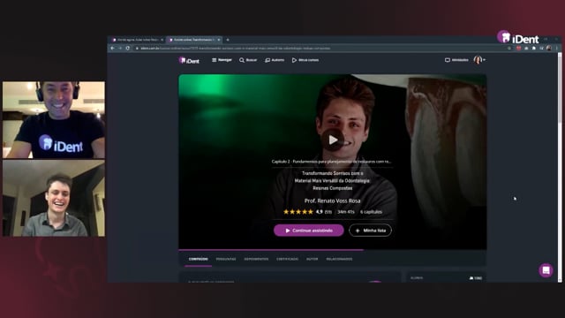Expand the user avatar dropdown
The width and height of the screenshot is (565, 318).
coord(479,60)
